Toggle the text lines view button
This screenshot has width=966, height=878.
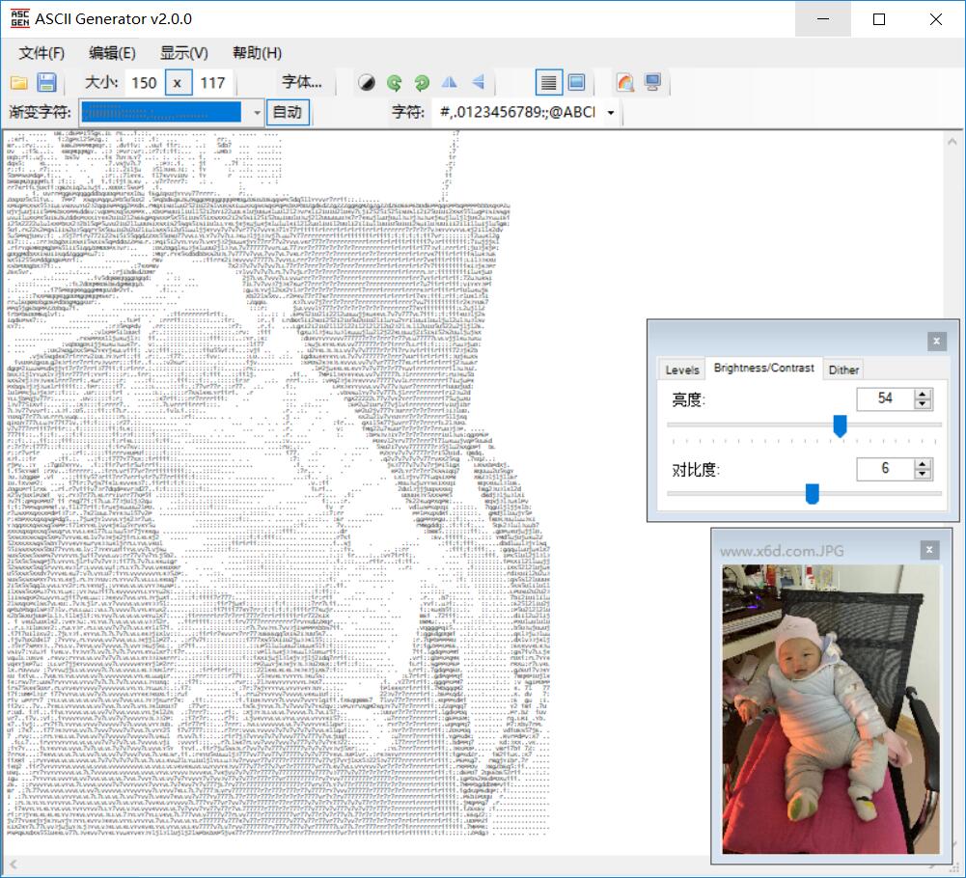tap(549, 83)
